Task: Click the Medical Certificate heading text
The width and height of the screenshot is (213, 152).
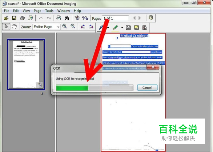Action: [x=134, y=36]
